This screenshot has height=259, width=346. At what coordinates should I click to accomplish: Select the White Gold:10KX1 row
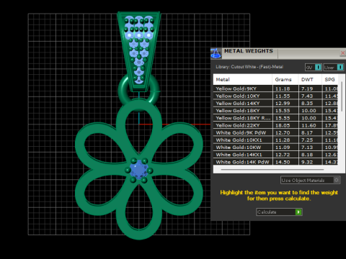(x=275, y=140)
